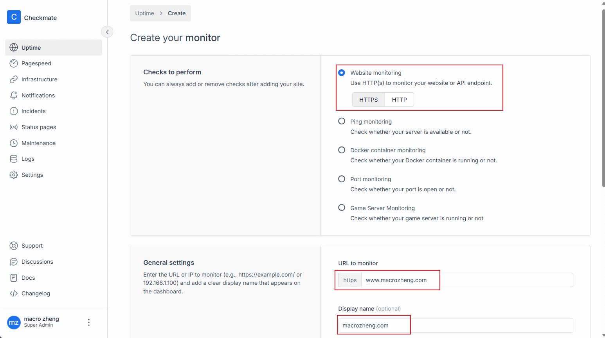Go to Uptime in the breadcrumb

pos(144,13)
